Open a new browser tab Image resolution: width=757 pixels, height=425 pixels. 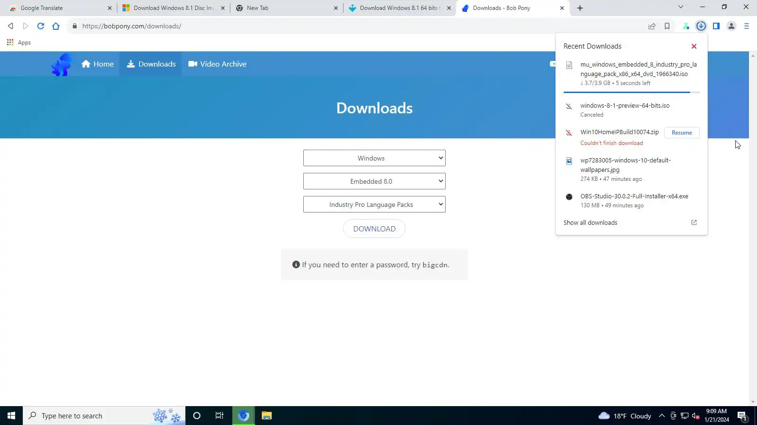(x=580, y=8)
